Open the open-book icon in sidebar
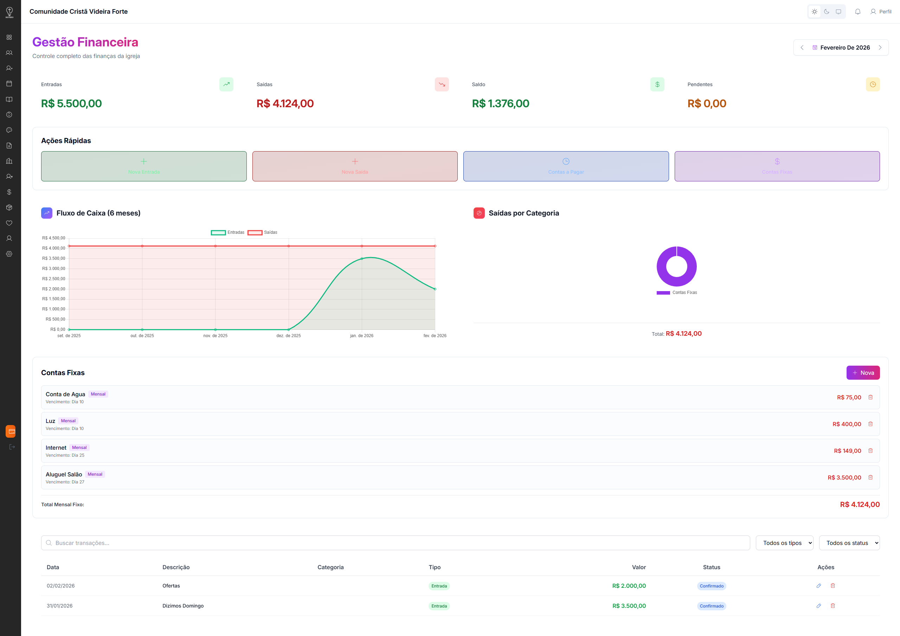The image size is (900, 636). tap(9, 99)
